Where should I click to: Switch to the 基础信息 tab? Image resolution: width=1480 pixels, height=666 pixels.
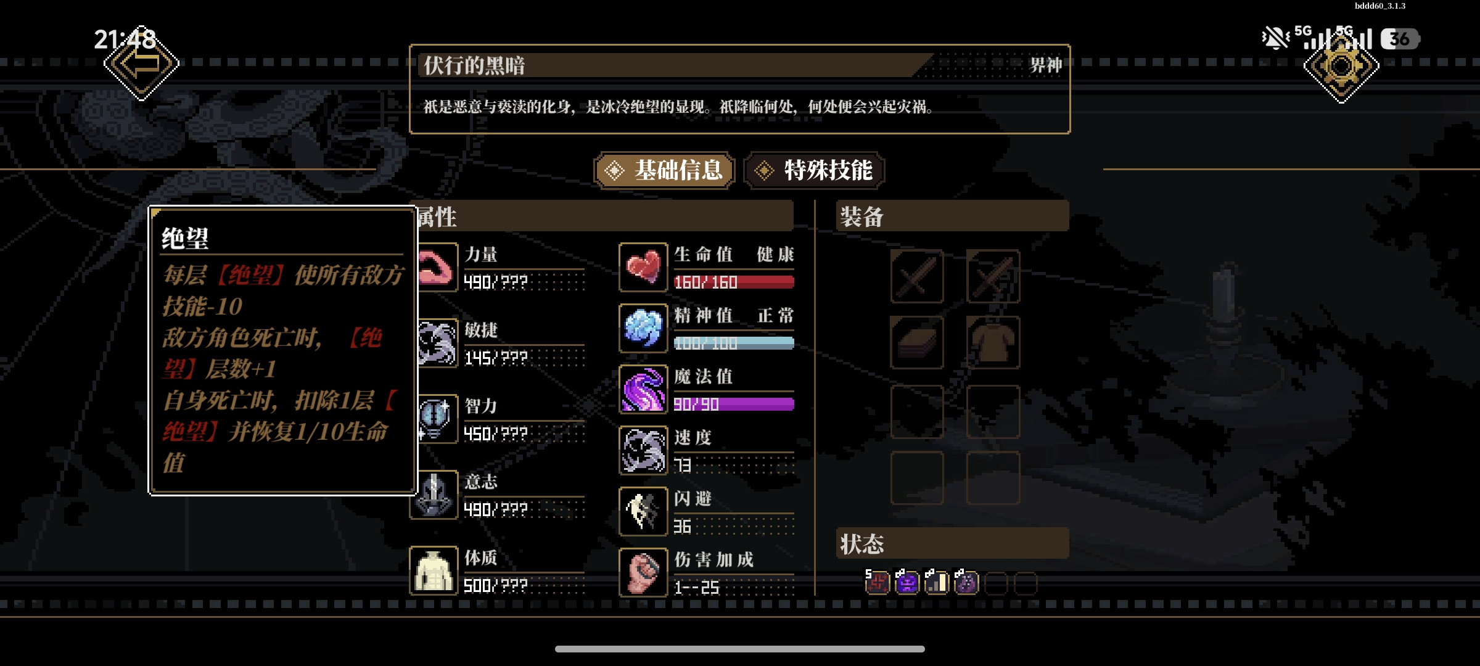[x=664, y=170]
